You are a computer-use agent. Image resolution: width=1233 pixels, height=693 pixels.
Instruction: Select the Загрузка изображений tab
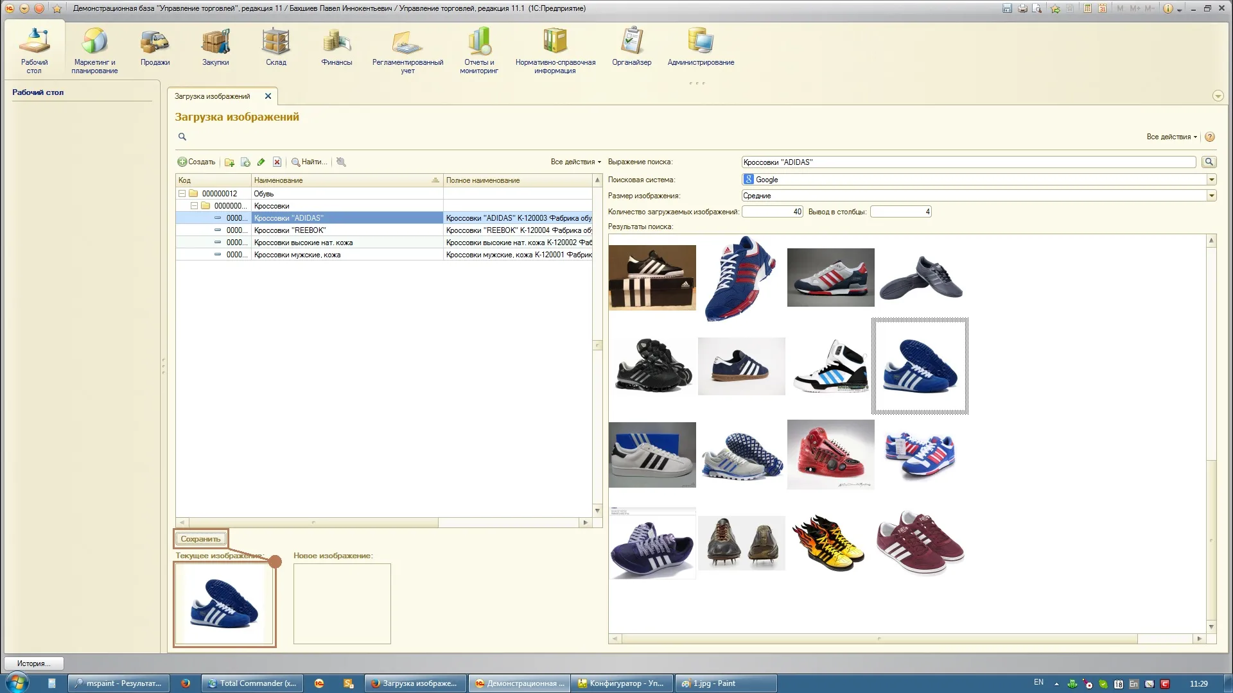click(213, 96)
